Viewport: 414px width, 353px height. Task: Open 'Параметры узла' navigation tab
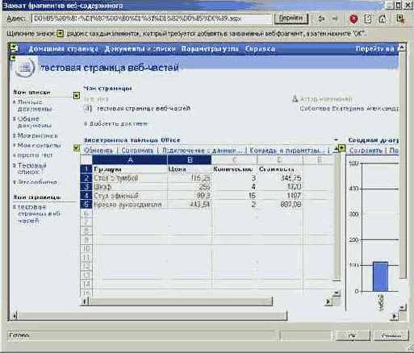coord(210,49)
